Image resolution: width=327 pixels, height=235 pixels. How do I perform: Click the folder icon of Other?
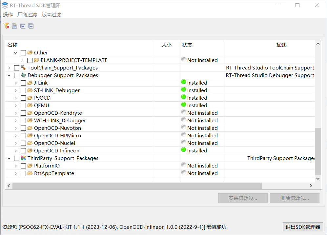pos(30,52)
